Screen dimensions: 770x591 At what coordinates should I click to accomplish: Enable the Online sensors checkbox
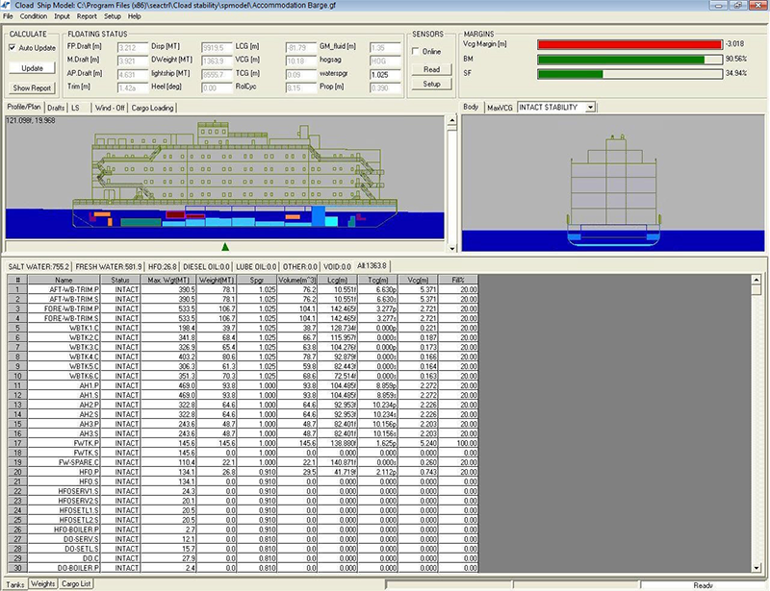[x=416, y=51]
